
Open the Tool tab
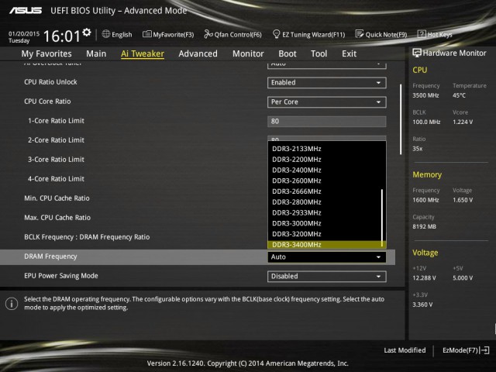[x=319, y=53]
